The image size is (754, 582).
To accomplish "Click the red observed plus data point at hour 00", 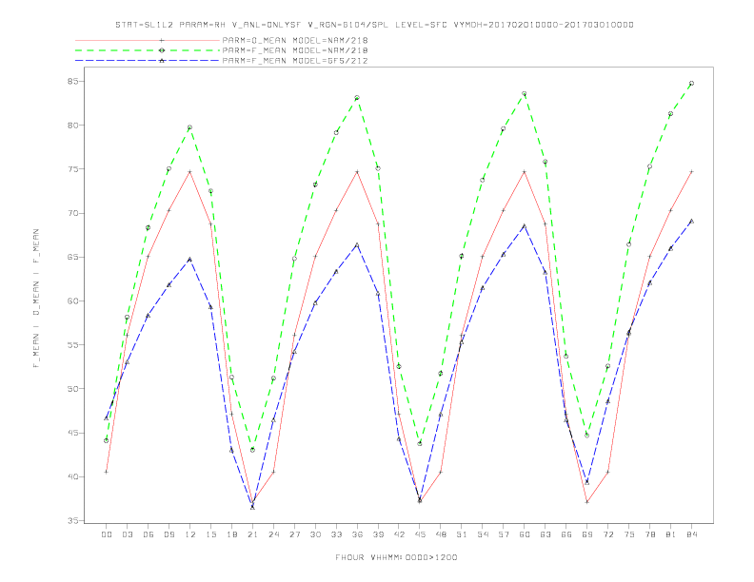I will [x=107, y=472].
